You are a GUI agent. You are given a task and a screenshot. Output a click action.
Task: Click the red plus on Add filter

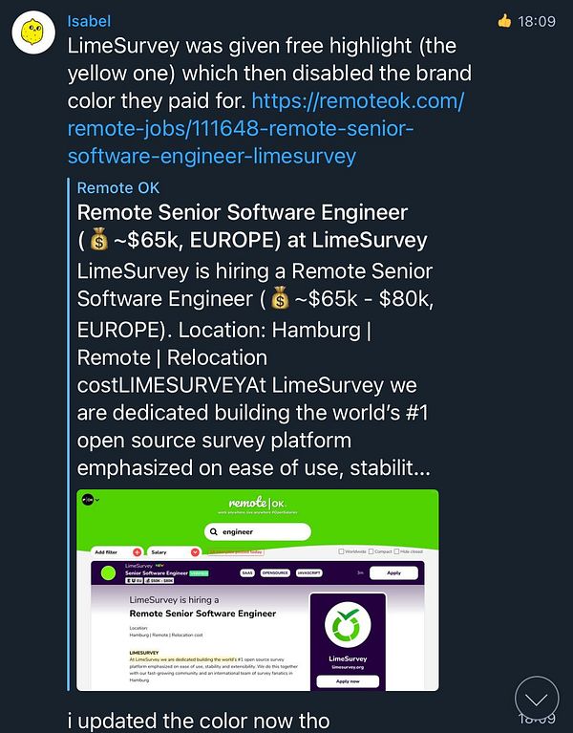point(137,551)
